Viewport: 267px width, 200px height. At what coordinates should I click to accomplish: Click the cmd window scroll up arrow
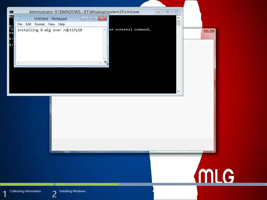pos(178,18)
